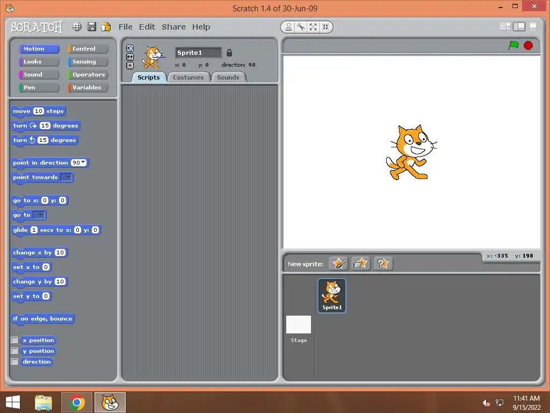This screenshot has height=413, width=550.
Task: Click the glide secs to x y block
Action: point(56,230)
